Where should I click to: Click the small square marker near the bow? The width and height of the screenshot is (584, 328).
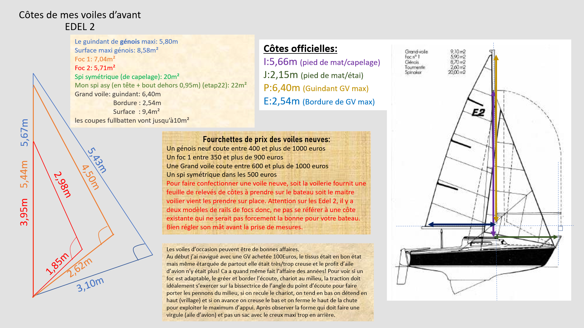tap(561, 228)
